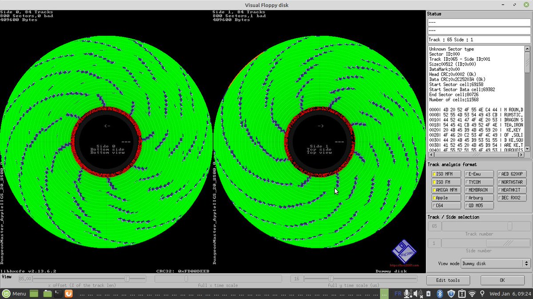Toggle ISO MFM track analysis format
The height and width of the screenshot is (299, 533).
(x=446, y=174)
